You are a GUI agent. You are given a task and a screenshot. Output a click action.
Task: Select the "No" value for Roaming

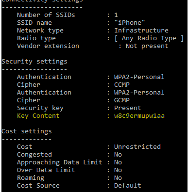point(118,178)
